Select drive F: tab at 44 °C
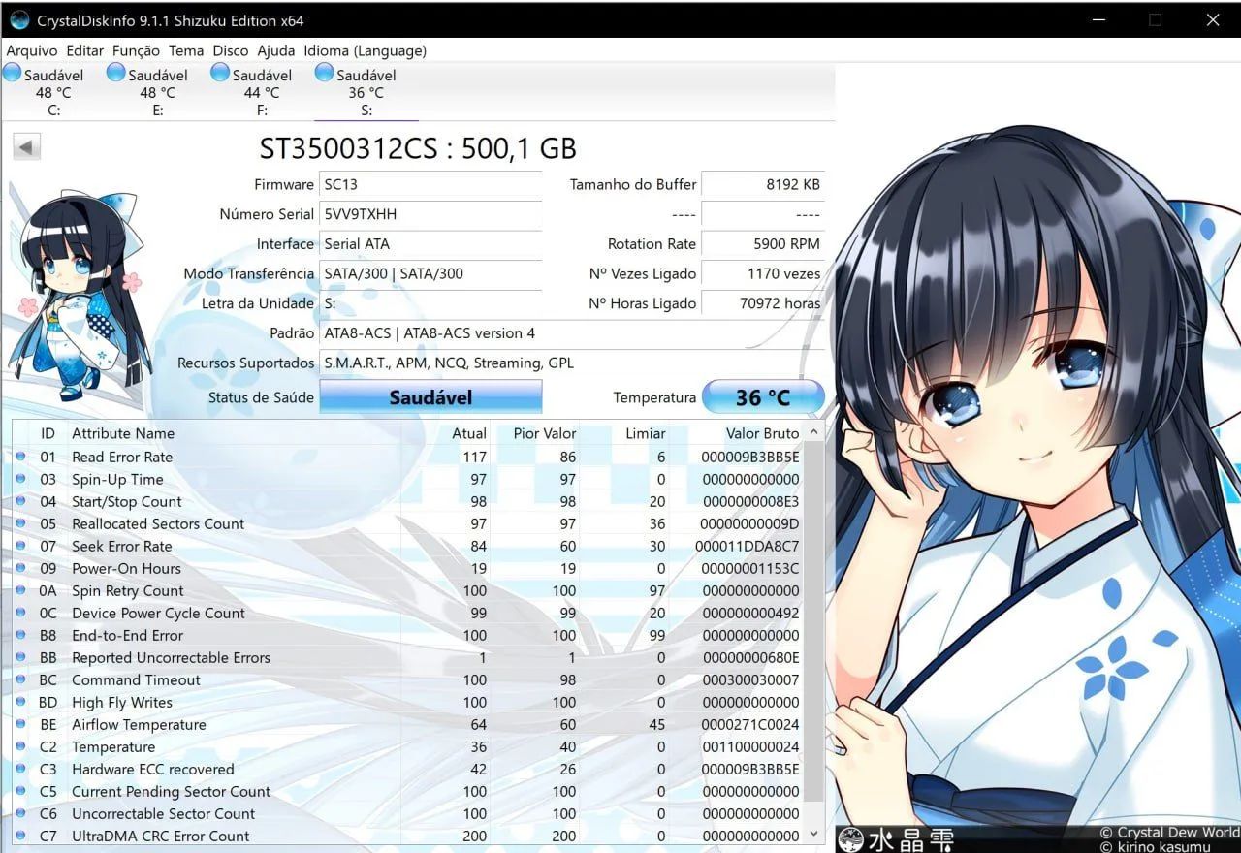The width and height of the screenshot is (1241, 853). 262,92
